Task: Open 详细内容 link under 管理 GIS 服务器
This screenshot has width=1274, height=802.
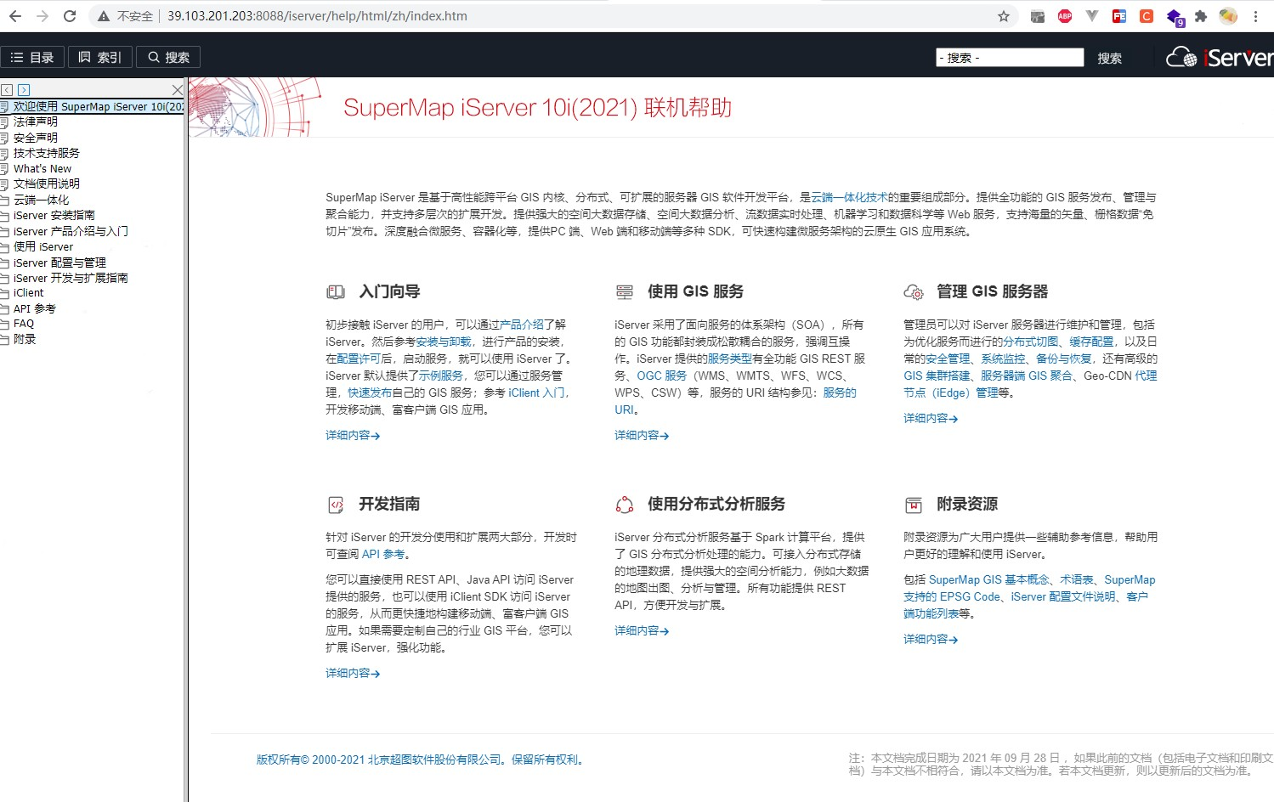Action: (931, 418)
